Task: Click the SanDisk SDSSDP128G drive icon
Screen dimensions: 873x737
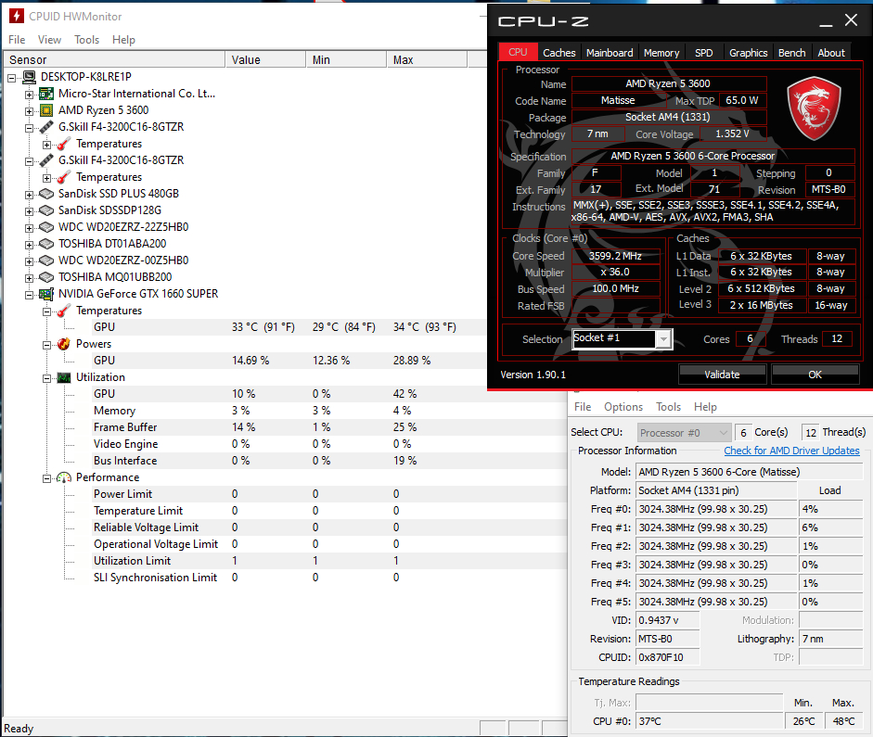Action: (46, 210)
